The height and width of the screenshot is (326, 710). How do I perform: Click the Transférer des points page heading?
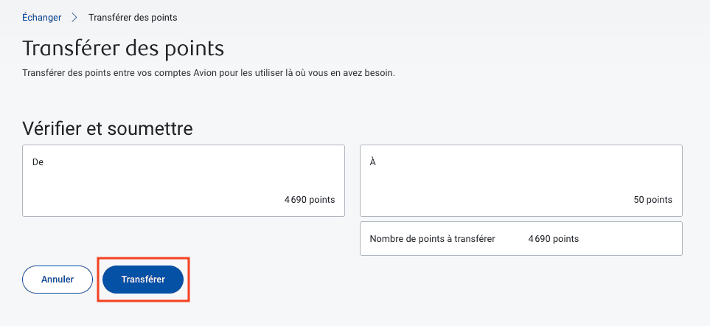pos(123,49)
